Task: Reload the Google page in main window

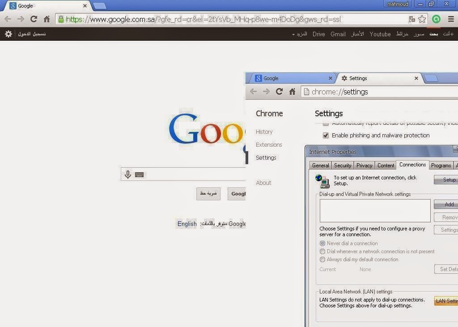Action: (x=34, y=19)
